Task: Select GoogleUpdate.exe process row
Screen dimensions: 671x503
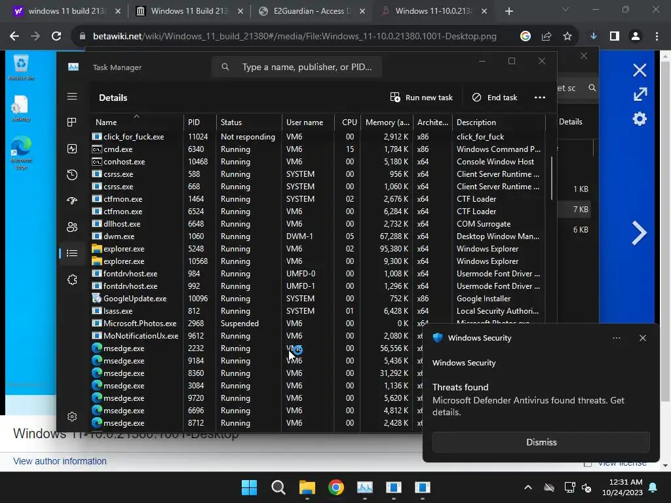Action: pos(318,299)
